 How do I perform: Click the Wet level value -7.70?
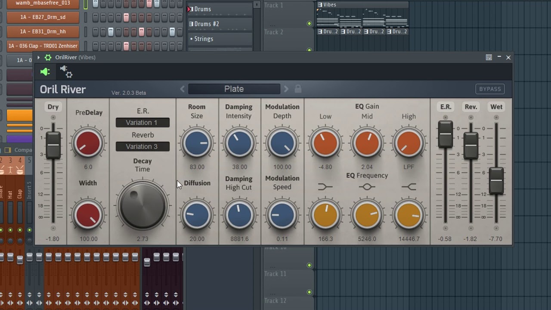pos(496,239)
